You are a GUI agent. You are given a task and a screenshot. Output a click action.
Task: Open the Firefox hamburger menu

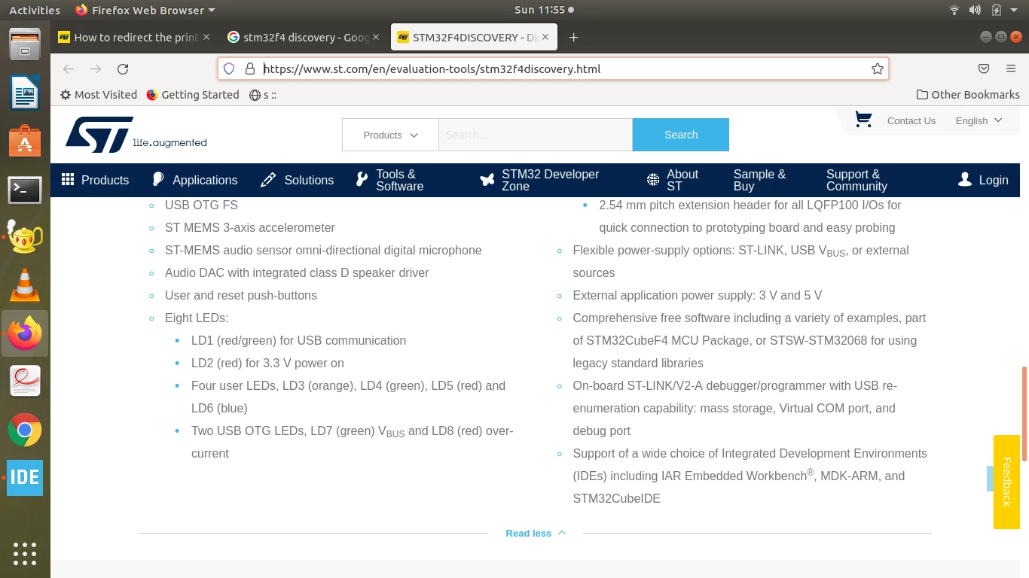pos(1011,68)
